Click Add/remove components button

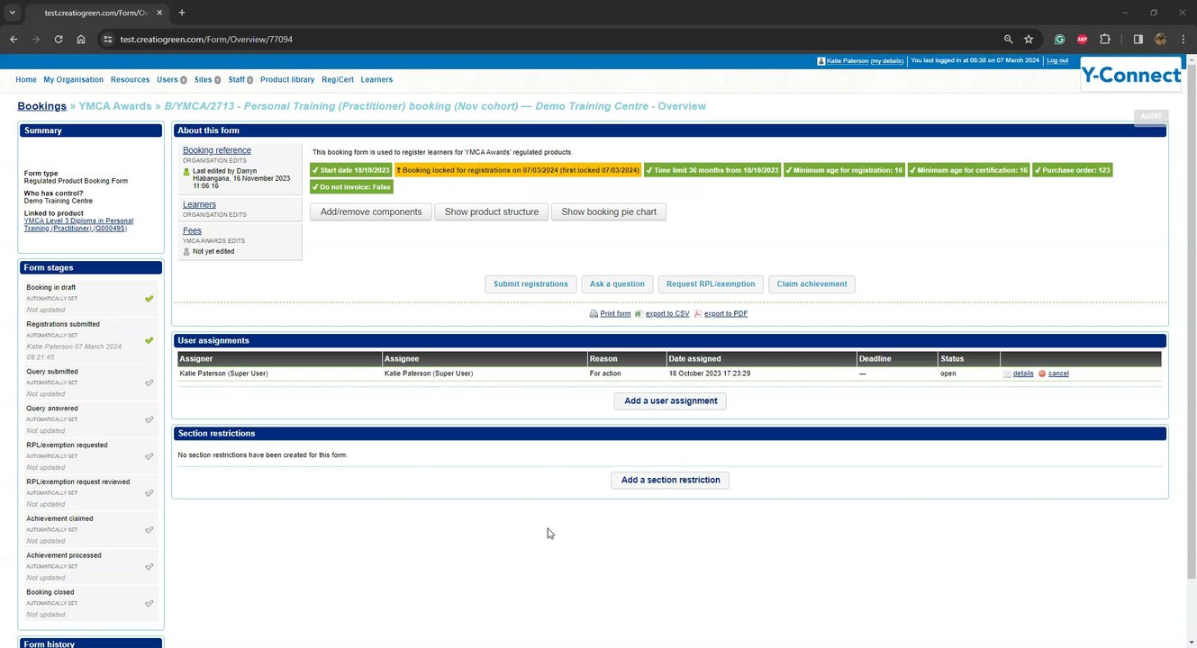(371, 212)
